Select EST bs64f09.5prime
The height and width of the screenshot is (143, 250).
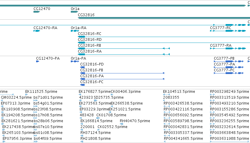[48, 139]
